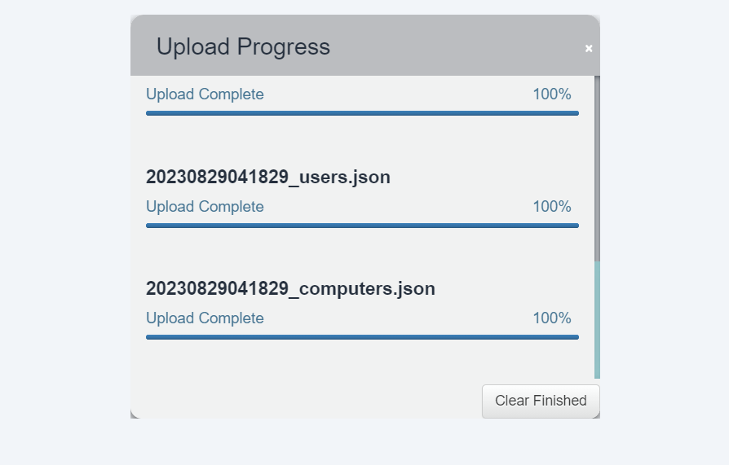Click the users.json upload progress bar
Screen dimensions: 729x465
click(x=362, y=226)
